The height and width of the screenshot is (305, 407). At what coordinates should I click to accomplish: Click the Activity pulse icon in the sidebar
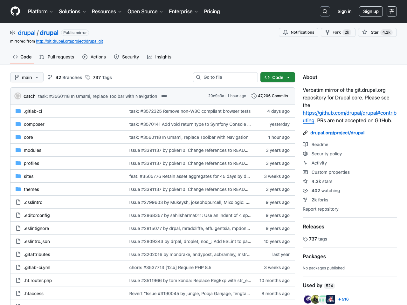tap(305, 163)
